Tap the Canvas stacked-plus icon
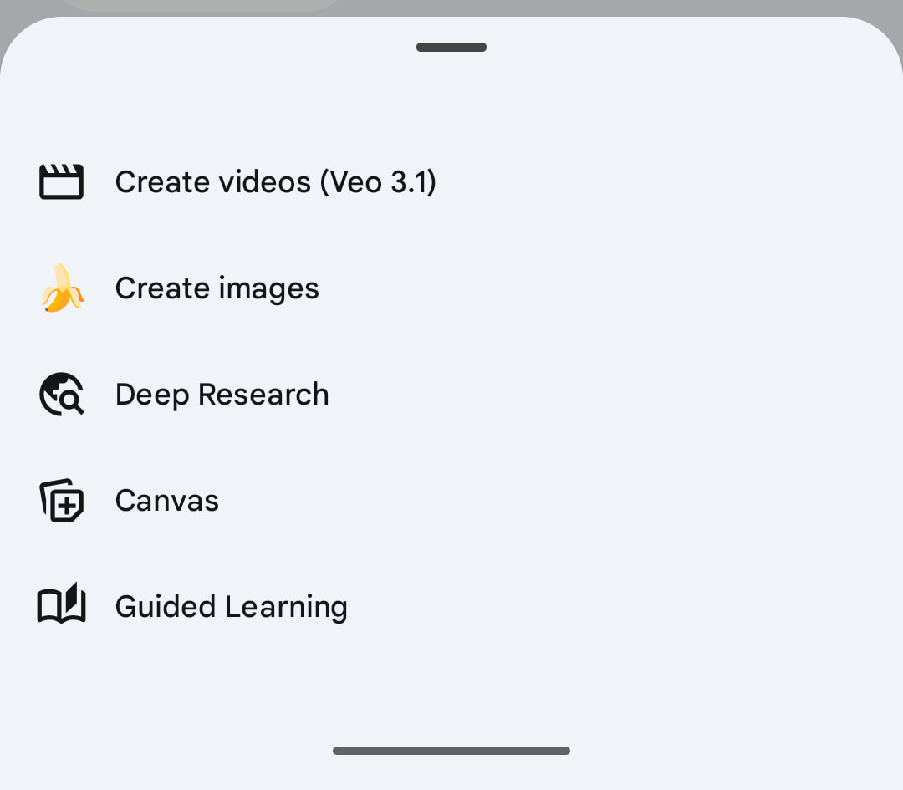Image resolution: width=903 pixels, height=790 pixels. 62,501
